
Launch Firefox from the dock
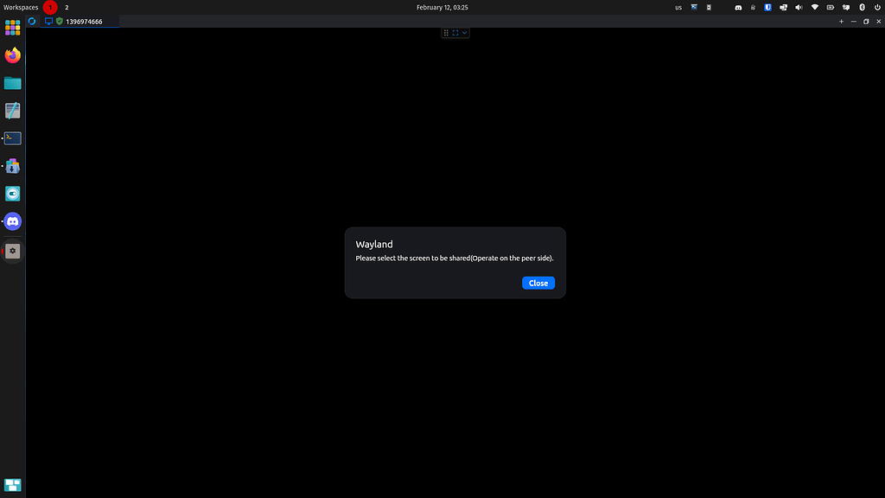(x=12, y=55)
